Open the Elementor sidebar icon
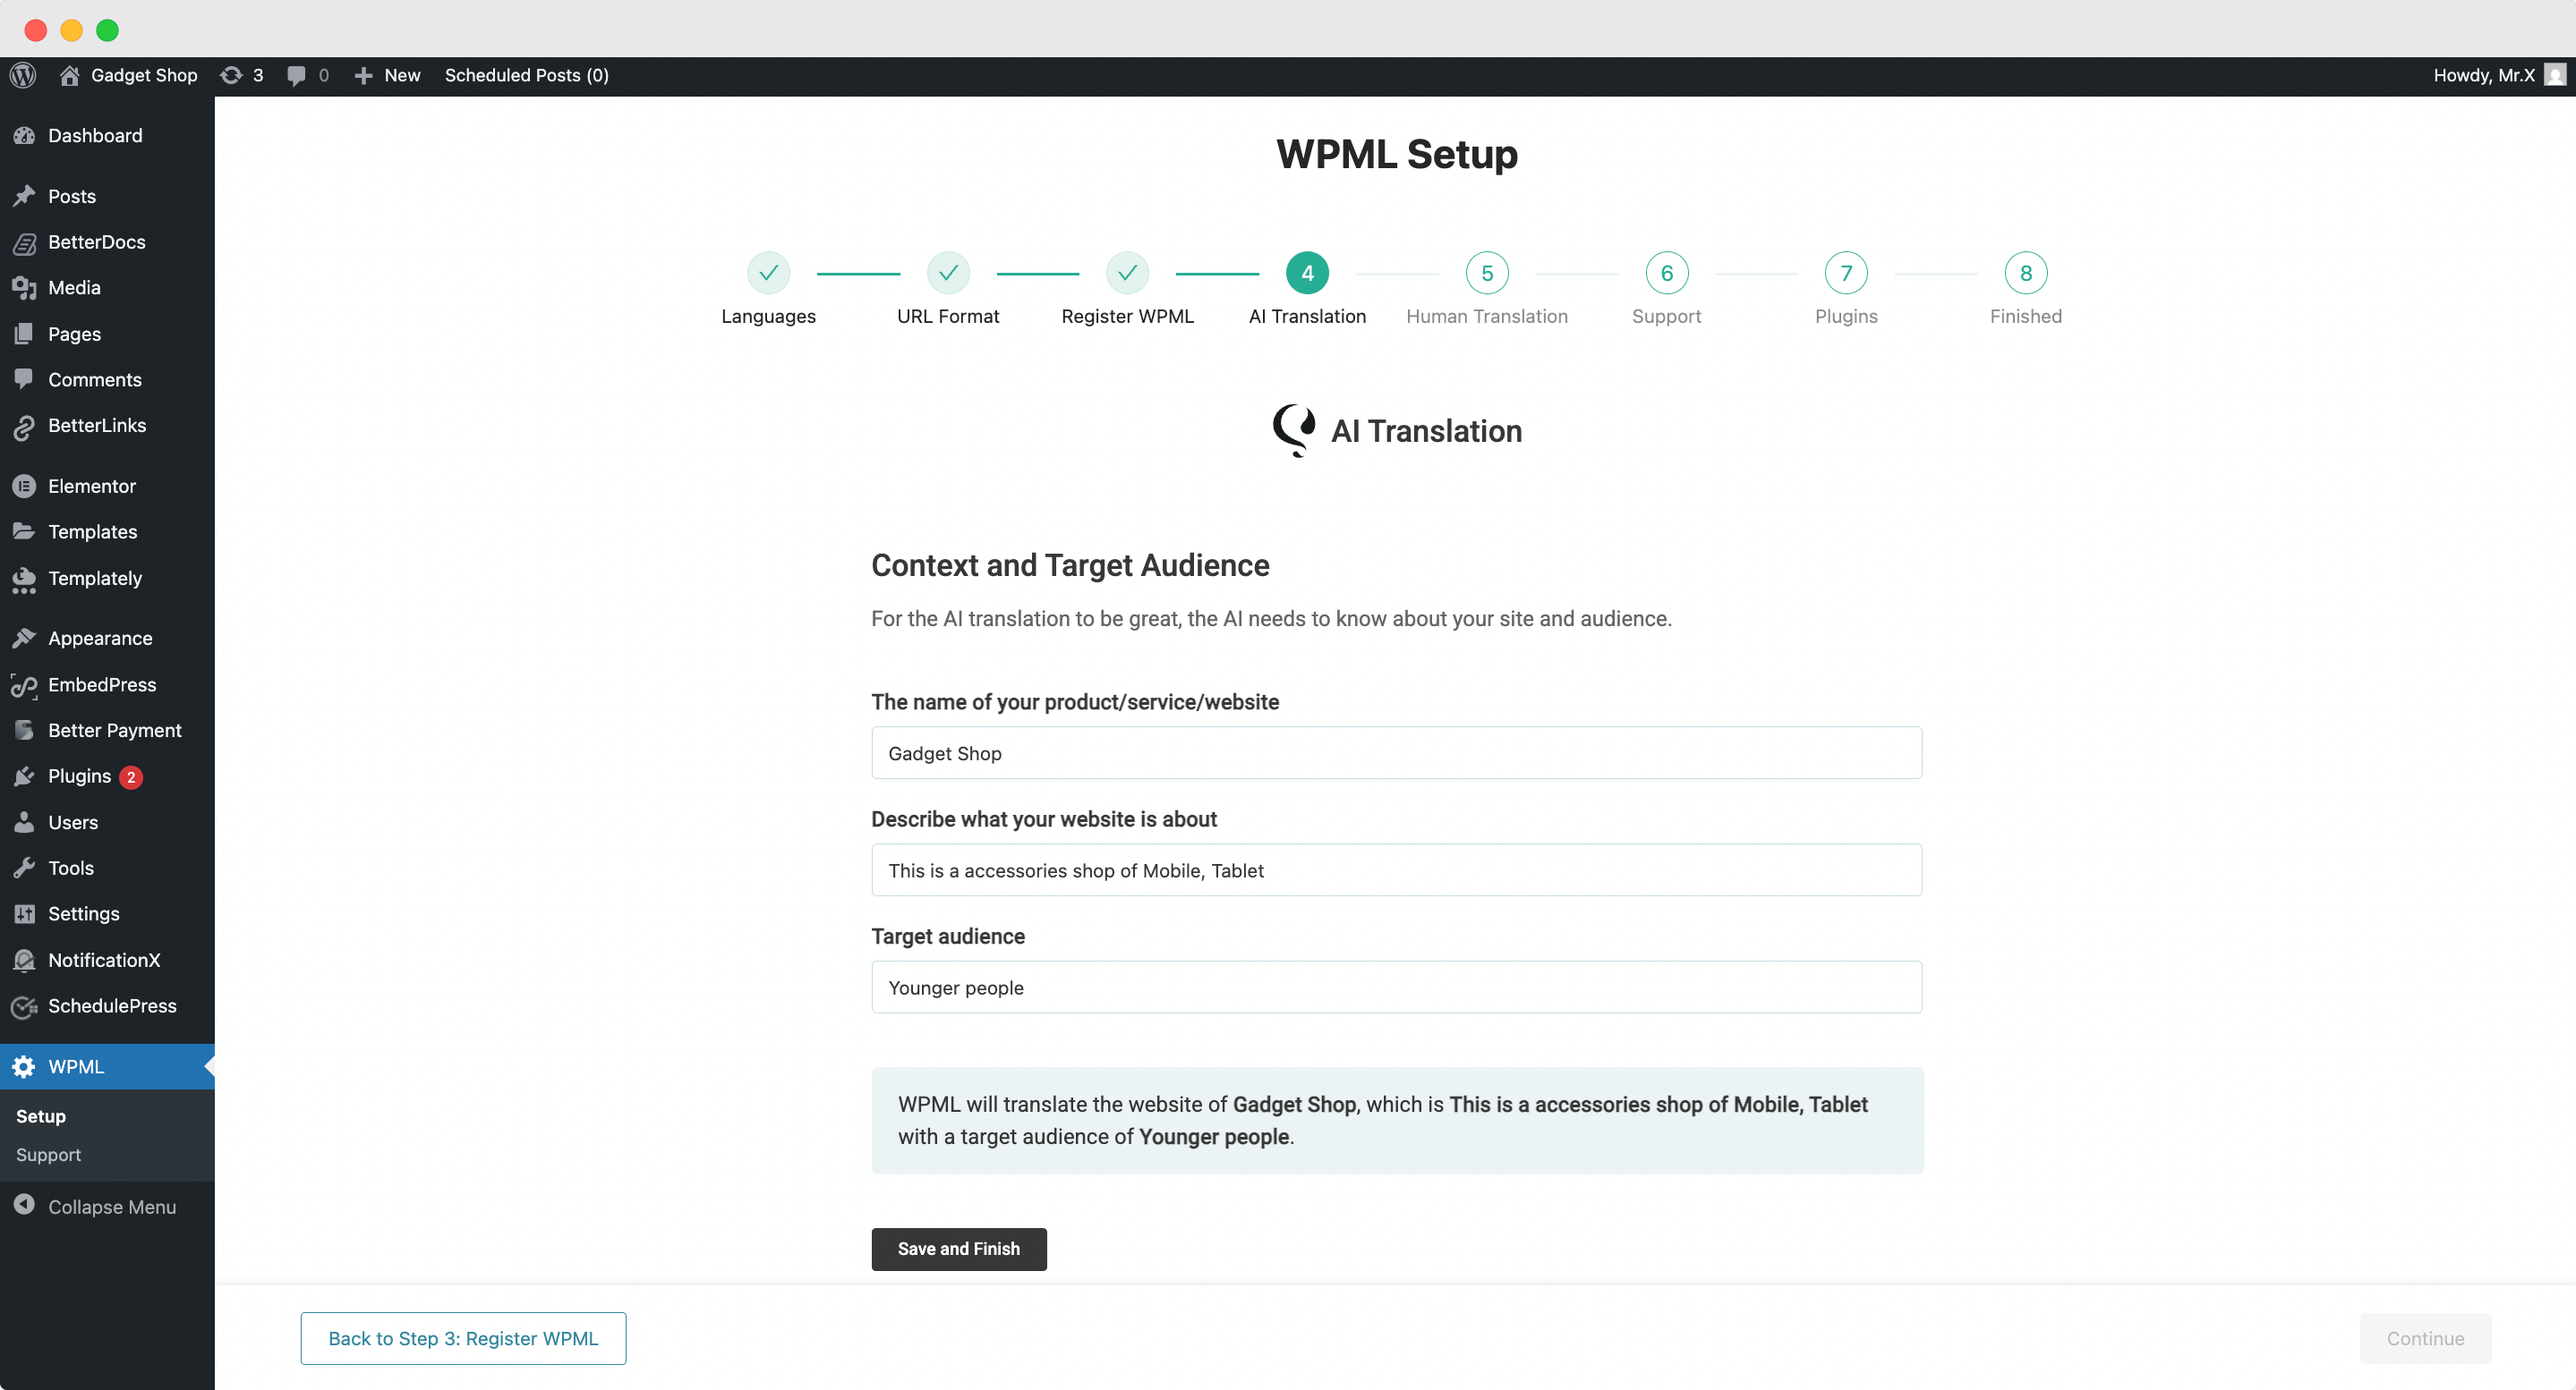Viewport: 2576px width, 1390px height. [24, 486]
